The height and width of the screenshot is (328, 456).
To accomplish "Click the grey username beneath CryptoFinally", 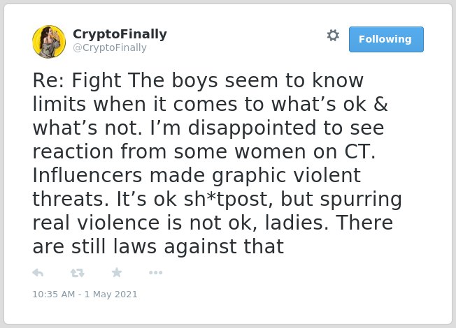I will [110, 47].
